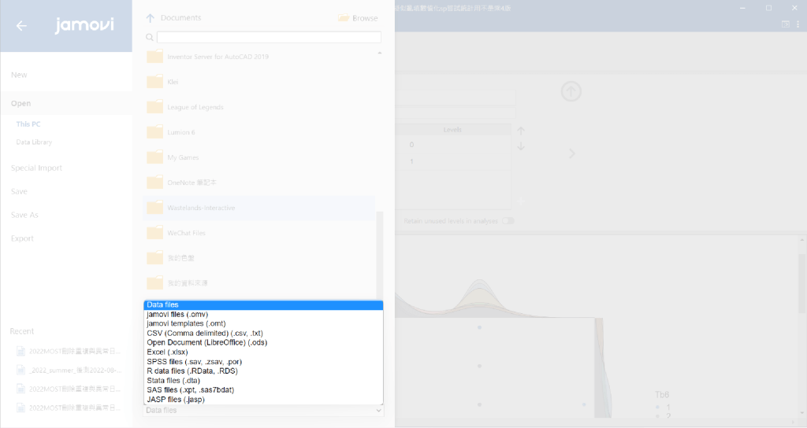Image resolution: width=807 pixels, height=428 pixels.
Task: Open the Special Import menu item
Action: [36, 168]
